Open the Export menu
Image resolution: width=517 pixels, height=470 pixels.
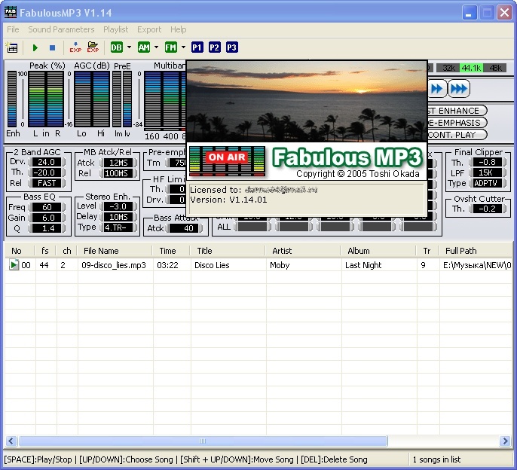pyautogui.click(x=149, y=29)
